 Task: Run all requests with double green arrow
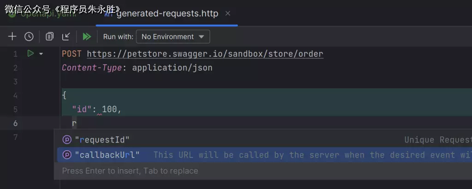(x=87, y=36)
